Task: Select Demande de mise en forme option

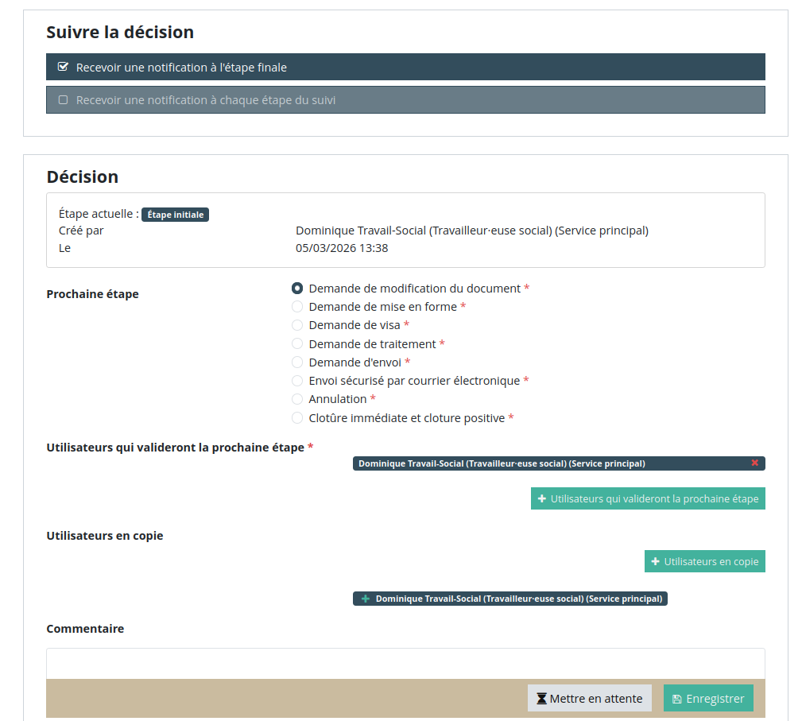Action: pos(297,307)
